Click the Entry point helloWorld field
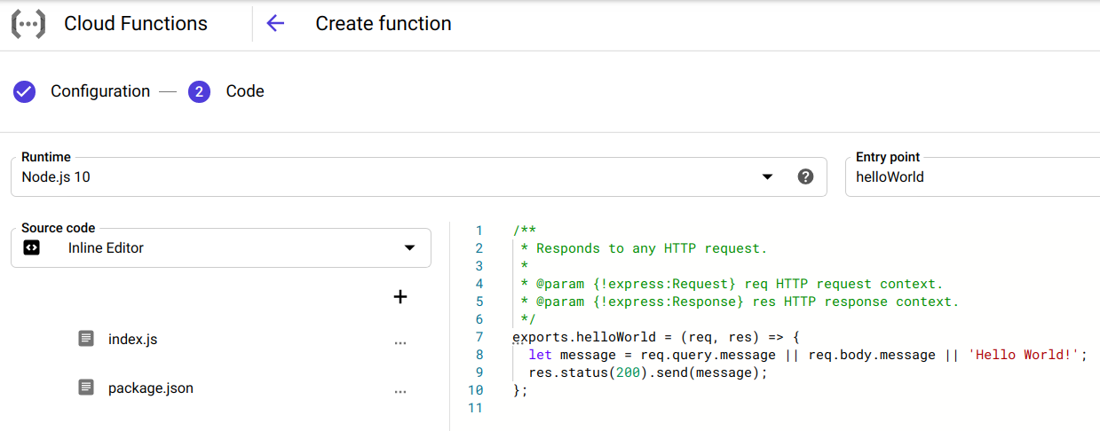The image size is (1100, 431). point(972,176)
